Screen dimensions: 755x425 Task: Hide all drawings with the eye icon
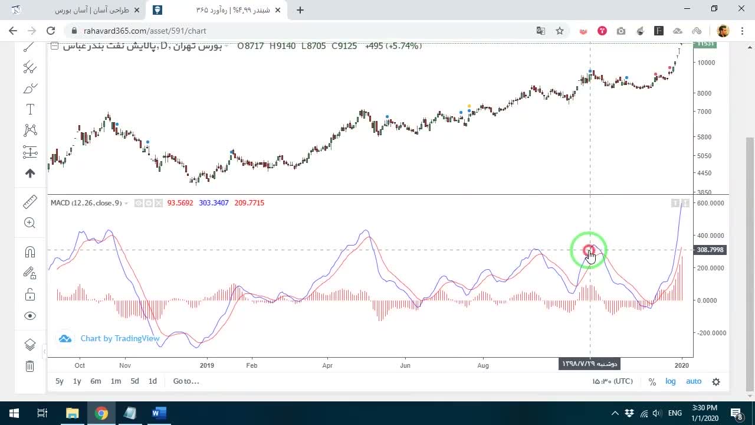pyautogui.click(x=30, y=316)
